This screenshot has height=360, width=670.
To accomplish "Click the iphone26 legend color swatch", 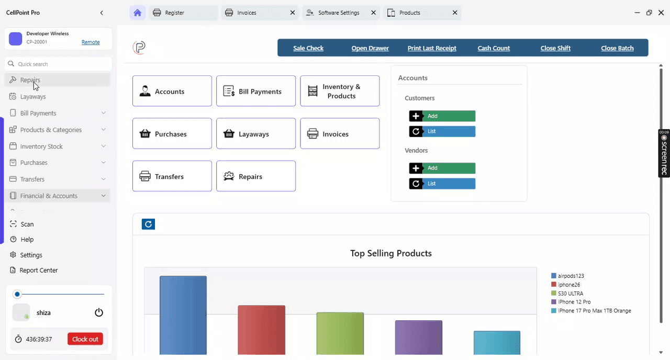I will coord(554,285).
